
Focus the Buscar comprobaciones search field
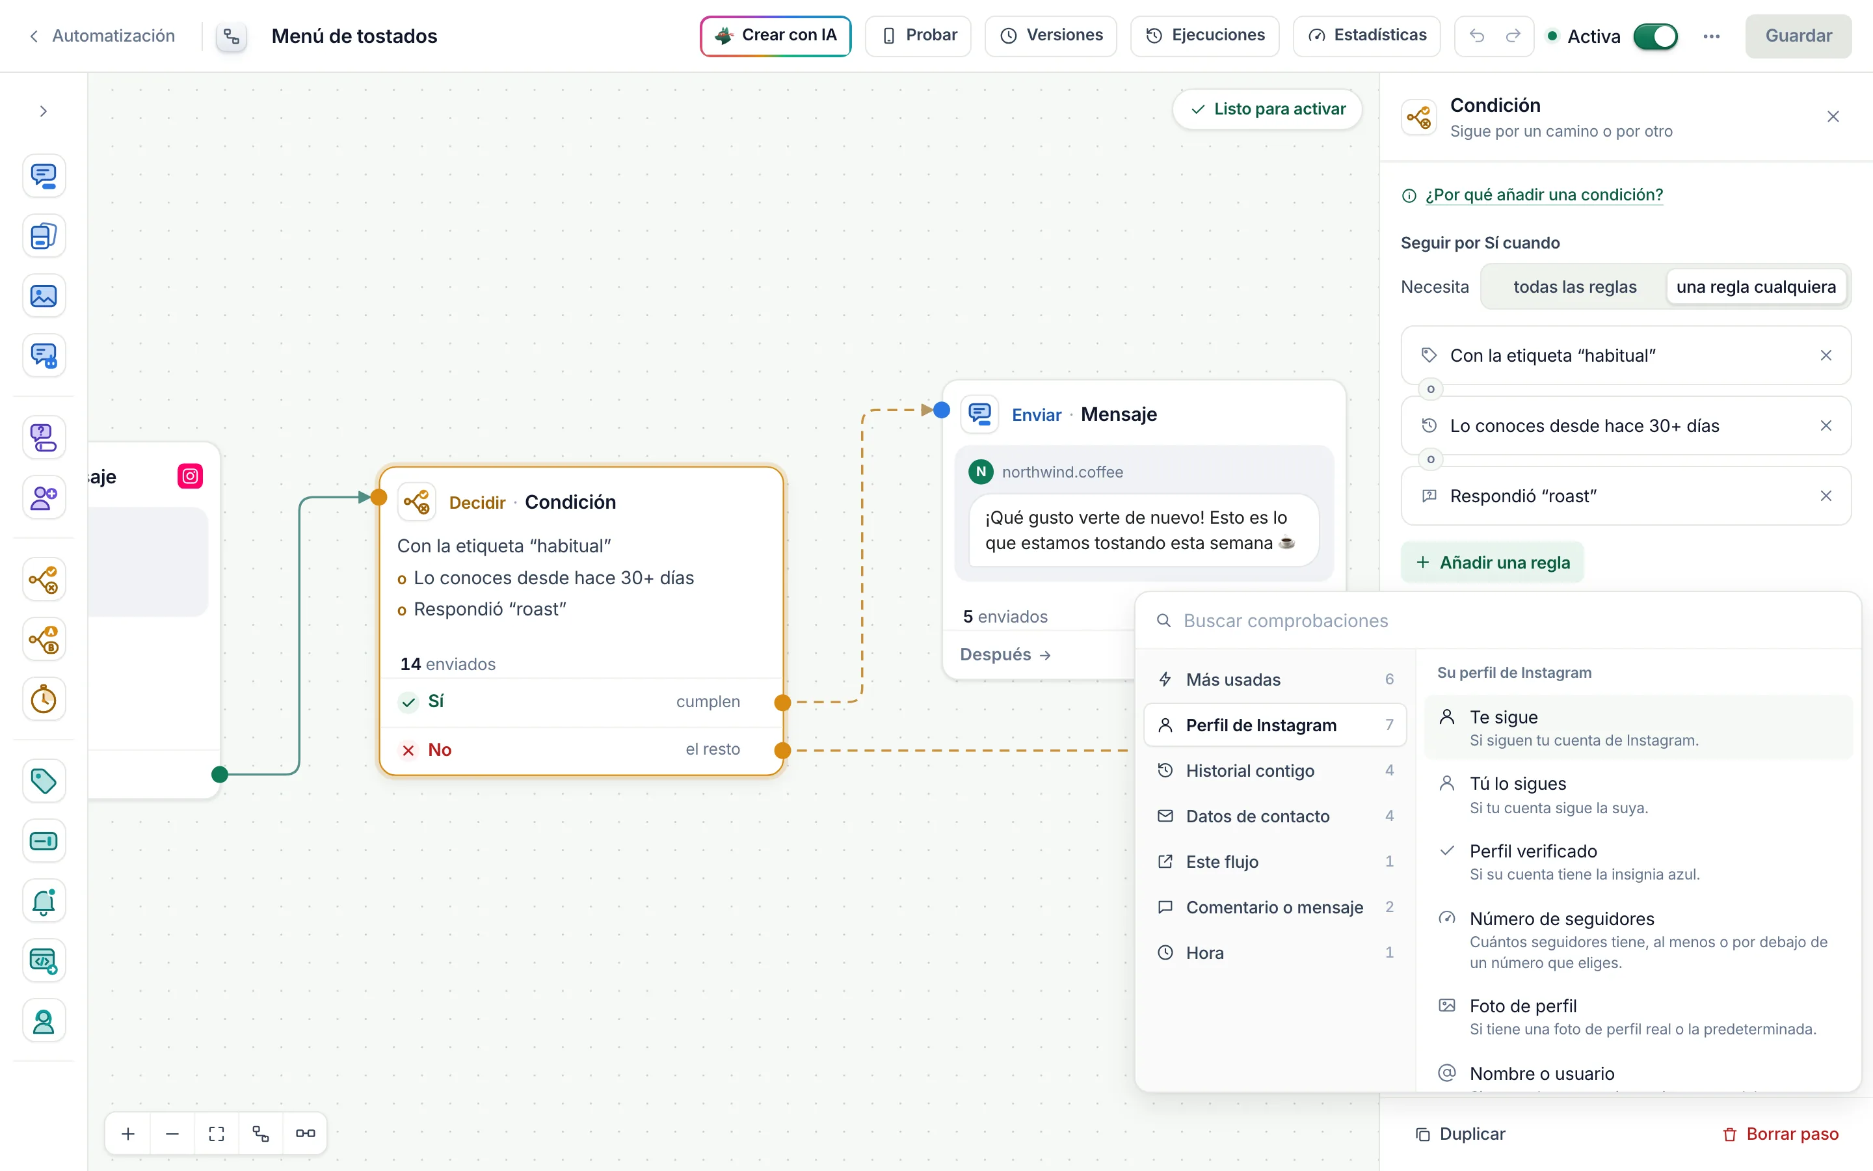(1498, 621)
